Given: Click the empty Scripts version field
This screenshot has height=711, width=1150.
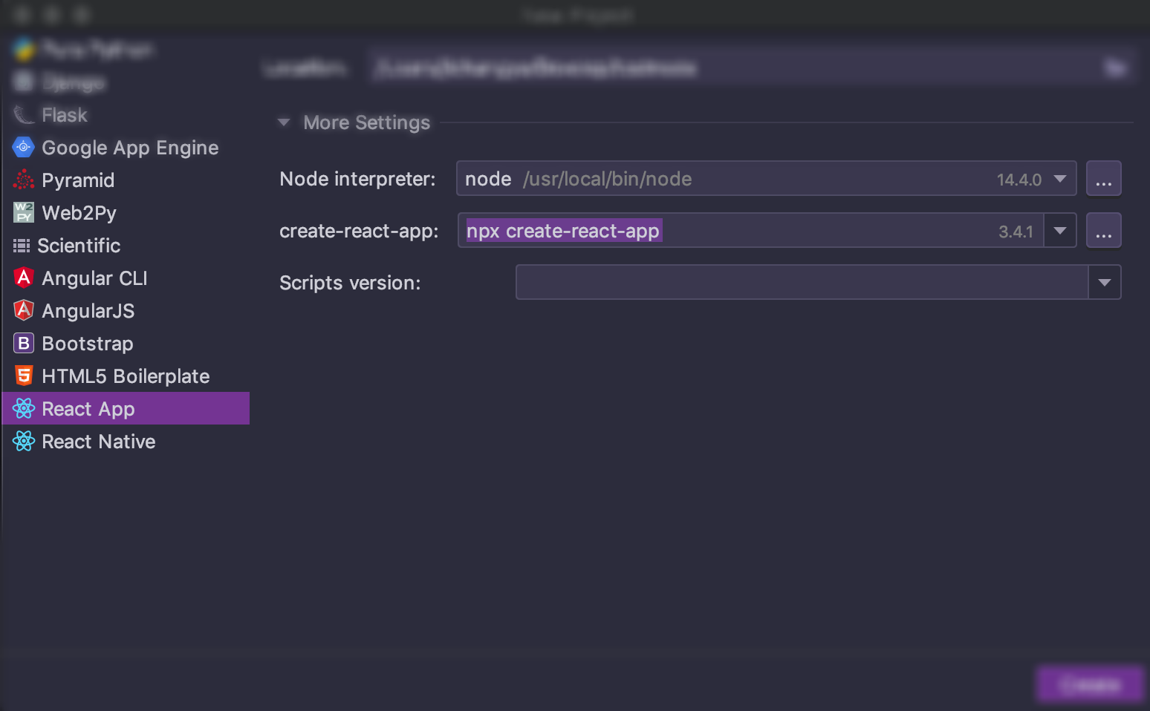Looking at the screenshot, I should click(x=802, y=283).
